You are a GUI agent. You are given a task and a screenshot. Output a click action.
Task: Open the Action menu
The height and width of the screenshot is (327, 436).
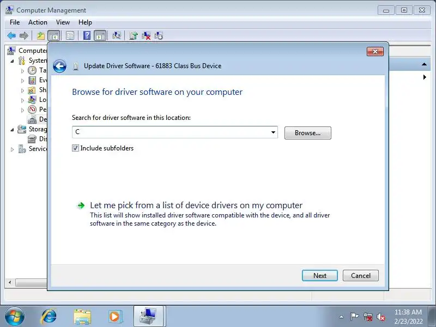point(38,22)
